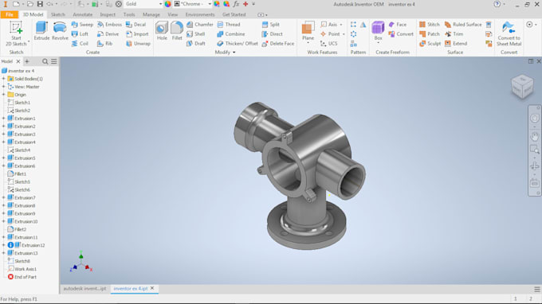Image resolution: width=542 pixels, height=304 pixels.
Task: Open the Tools ribbon tab
Action: [129, 14]
